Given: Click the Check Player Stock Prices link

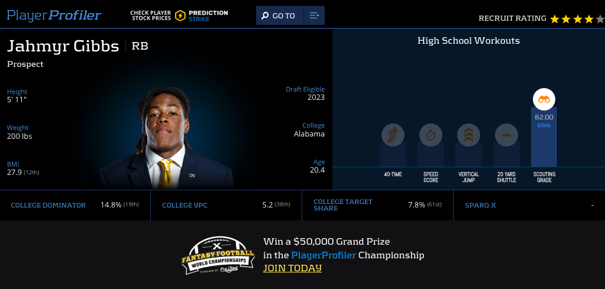Looking at the screenshot, I should pyautogui.click(x=151, y=15).
